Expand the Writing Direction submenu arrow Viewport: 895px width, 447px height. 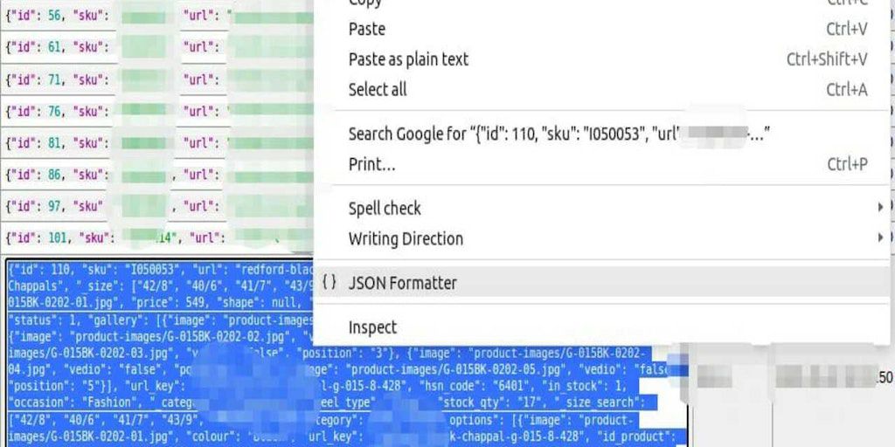pyautogui.click(x=879, y=238)
